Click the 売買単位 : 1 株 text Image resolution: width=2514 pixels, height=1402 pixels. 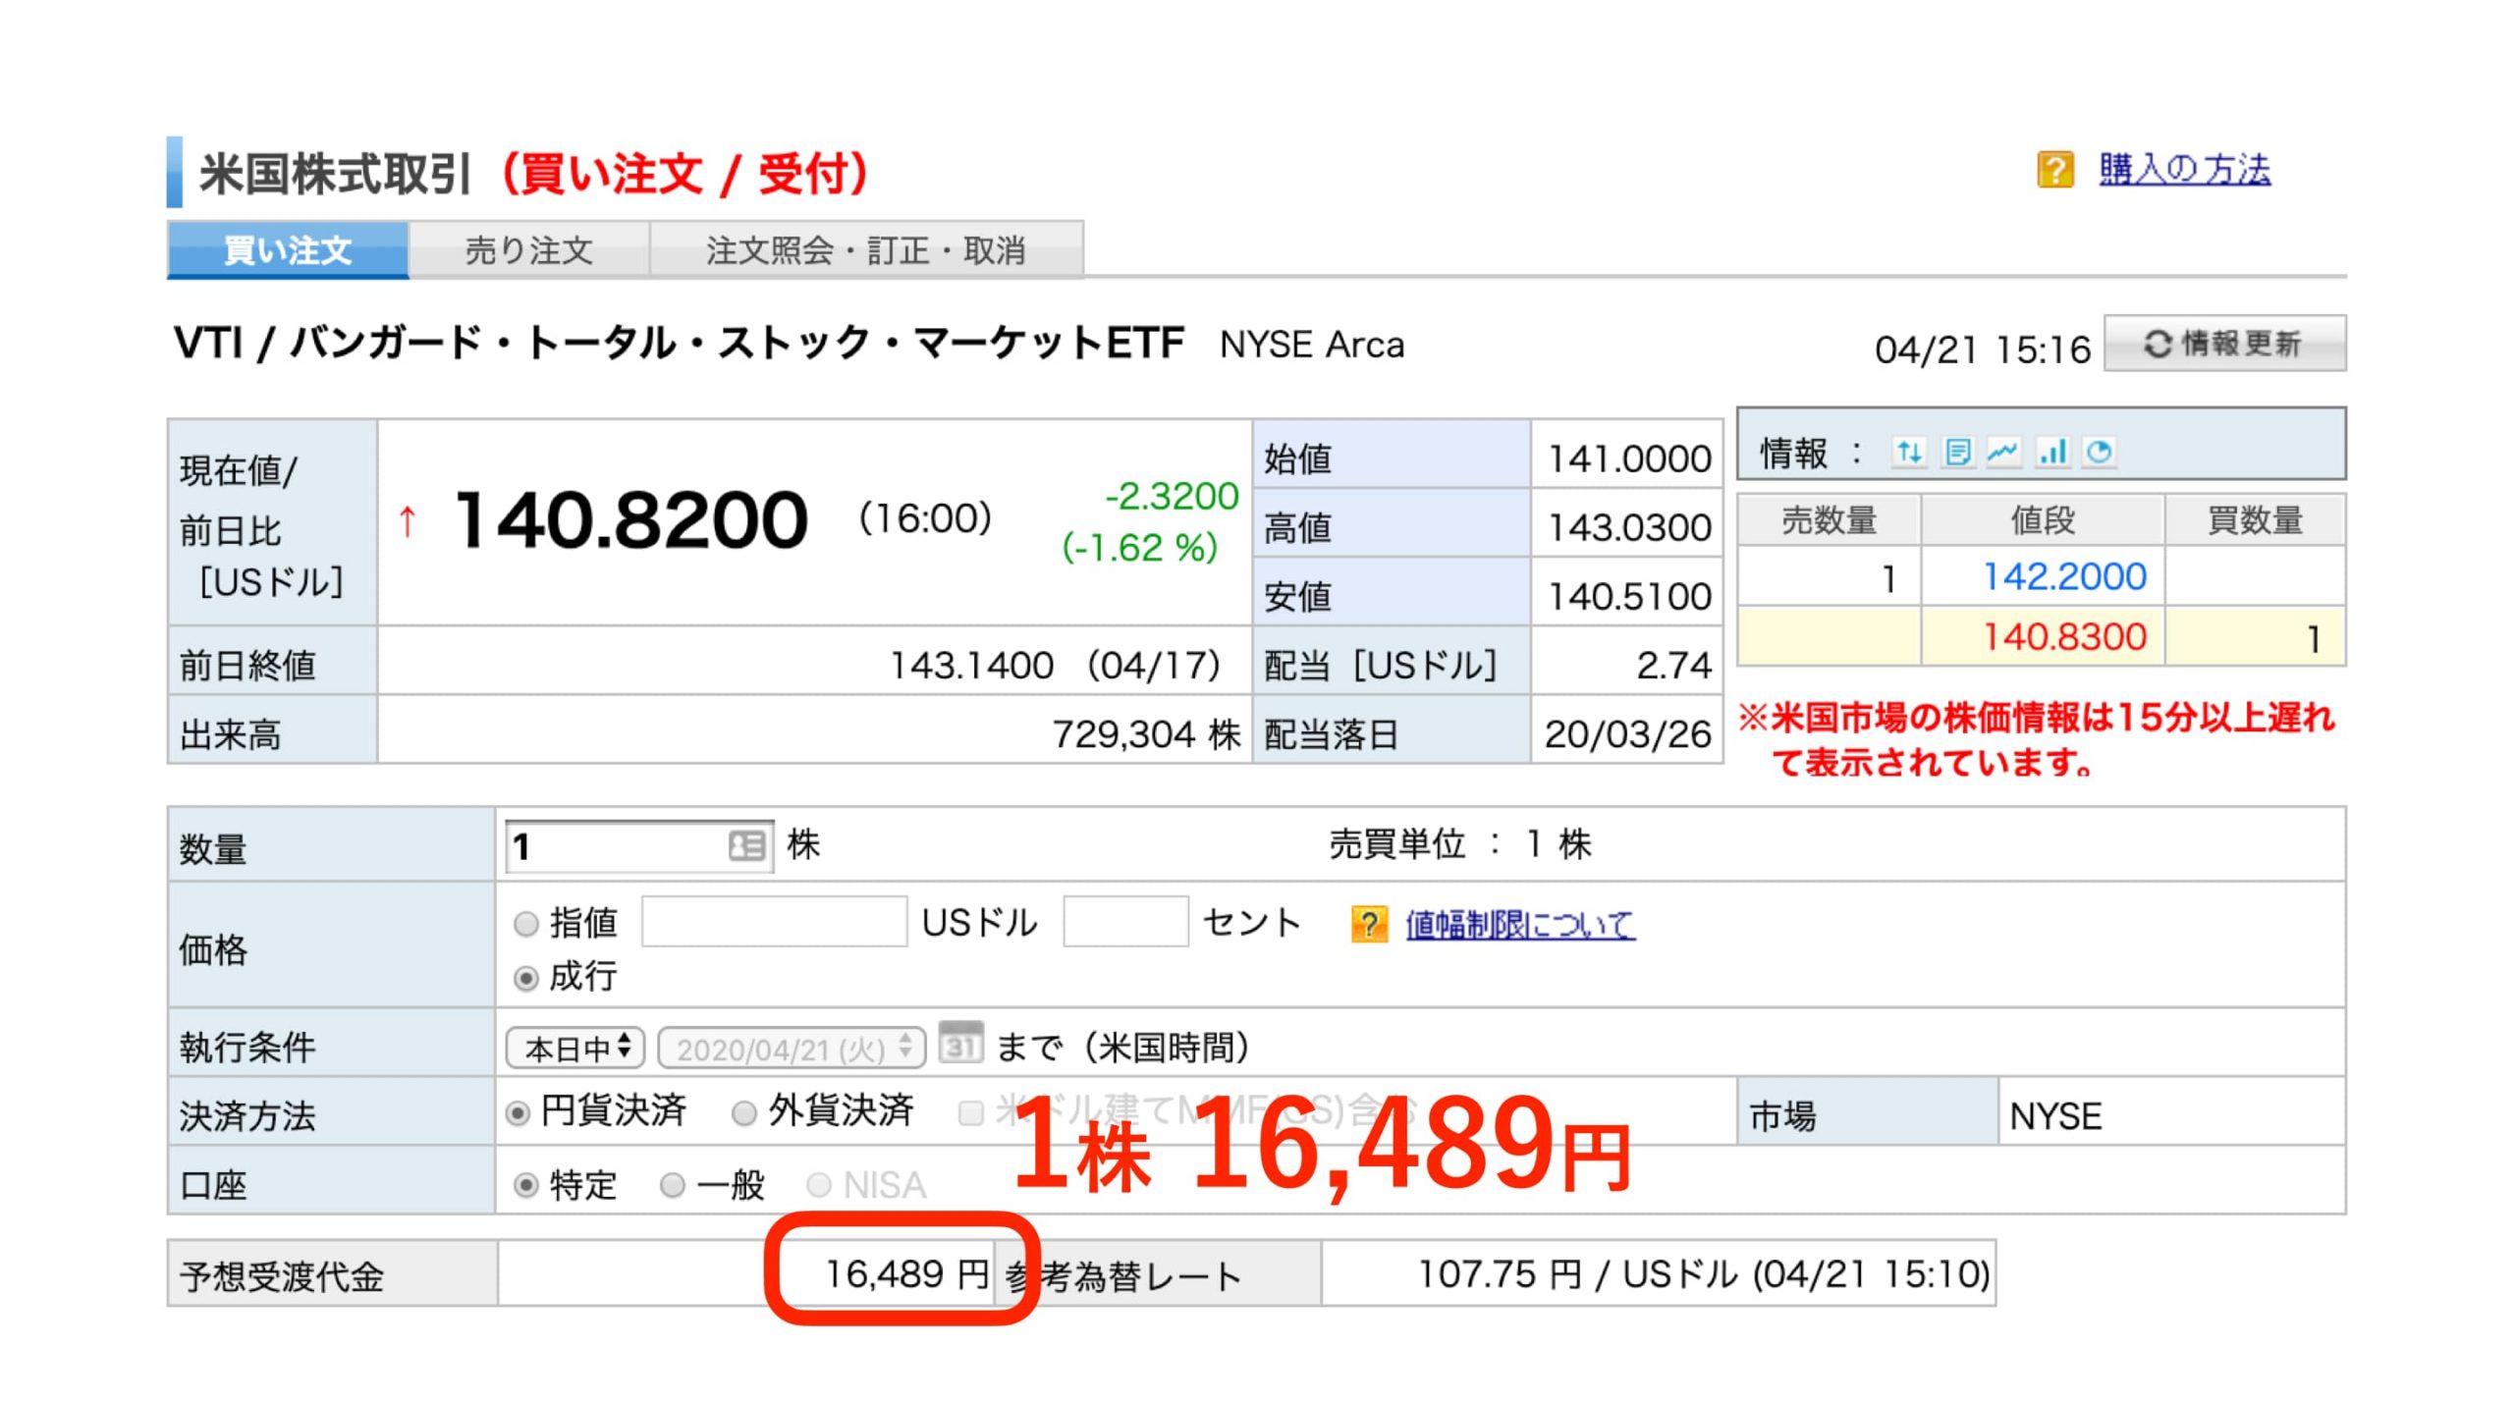[1459, 844]
